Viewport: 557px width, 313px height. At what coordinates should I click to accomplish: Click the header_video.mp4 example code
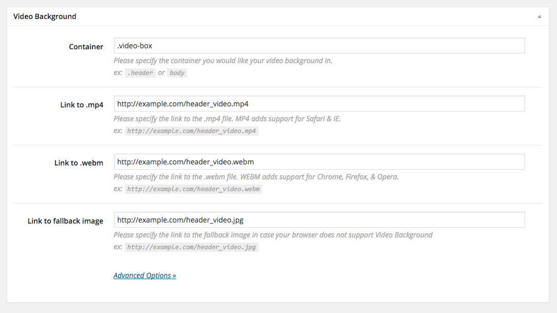click(x=192, y=131)
